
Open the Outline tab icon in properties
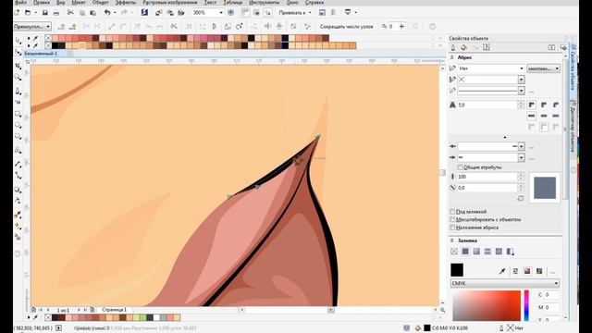coord(452,47)
